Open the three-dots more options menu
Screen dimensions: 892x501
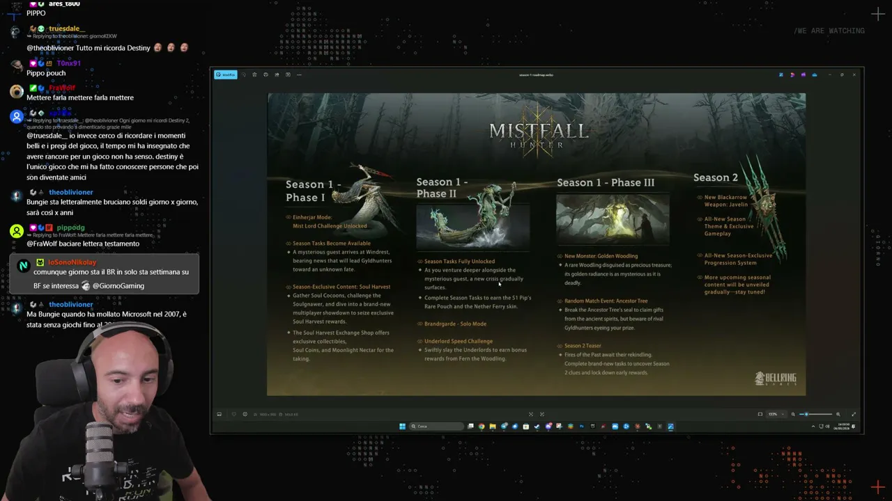[x=299, y=74]
